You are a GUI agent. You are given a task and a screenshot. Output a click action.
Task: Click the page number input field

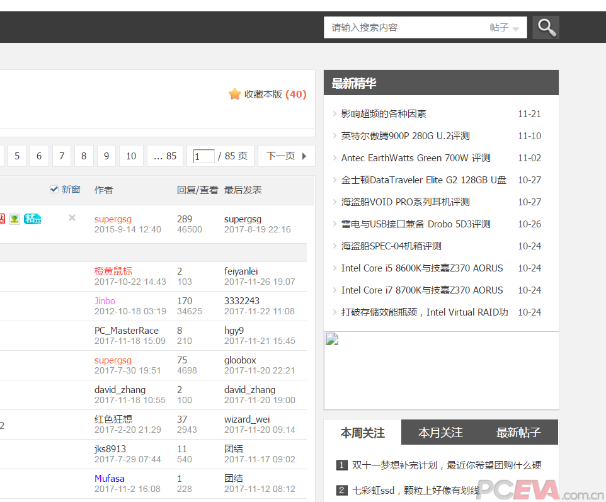tap(204, 156)
